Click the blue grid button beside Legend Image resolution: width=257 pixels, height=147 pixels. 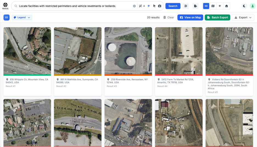(x=7, y=17)
